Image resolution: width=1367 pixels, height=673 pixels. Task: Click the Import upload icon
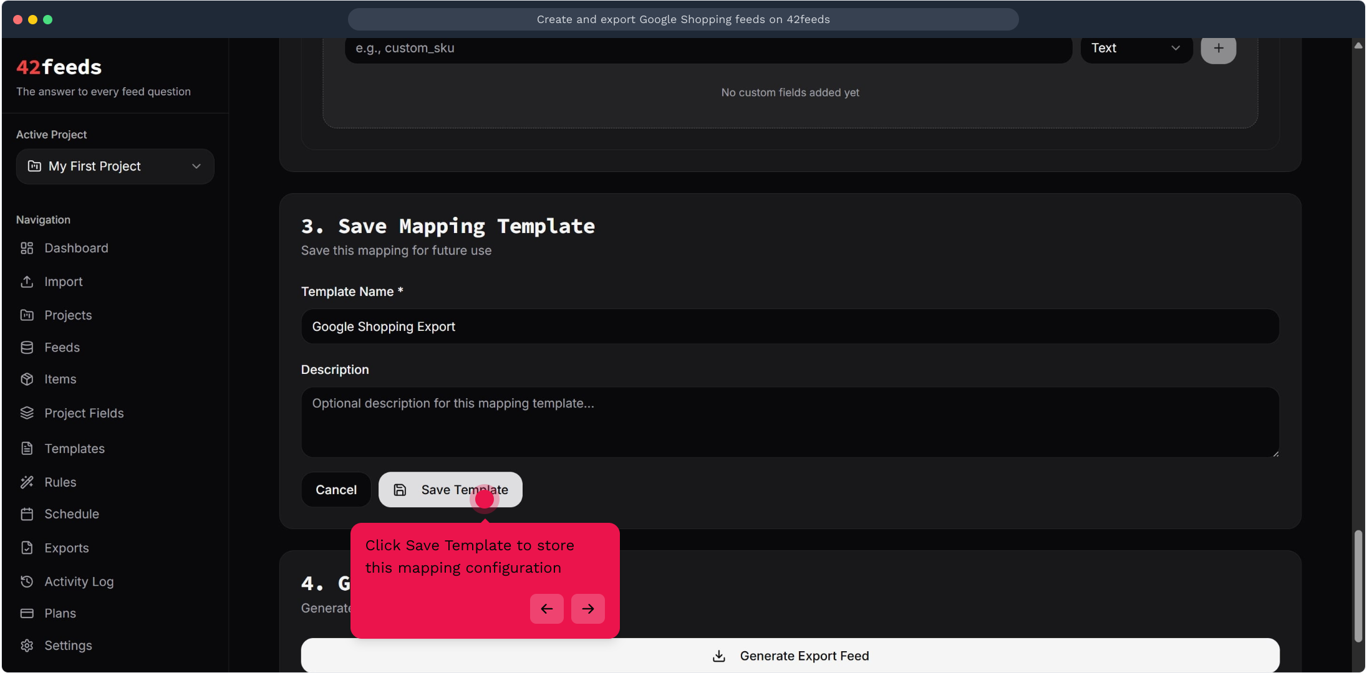tap(27, 282)
